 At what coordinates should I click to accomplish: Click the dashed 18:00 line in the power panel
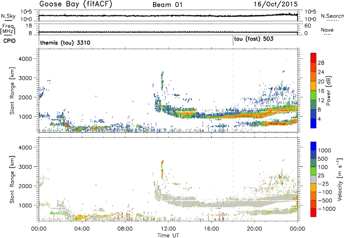(233, 90)
